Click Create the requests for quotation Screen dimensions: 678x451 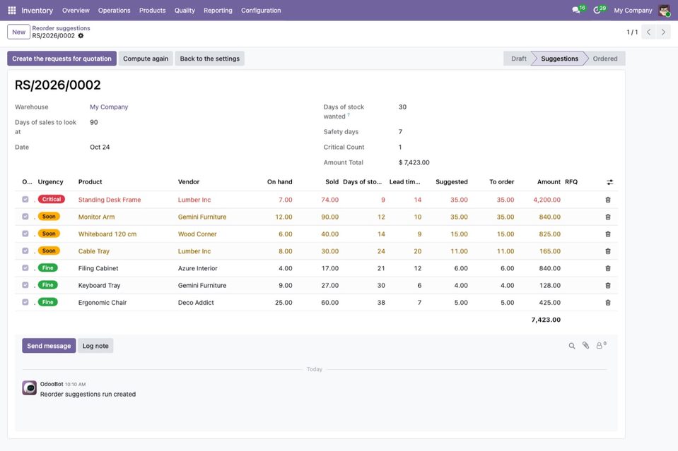point(62,59)
